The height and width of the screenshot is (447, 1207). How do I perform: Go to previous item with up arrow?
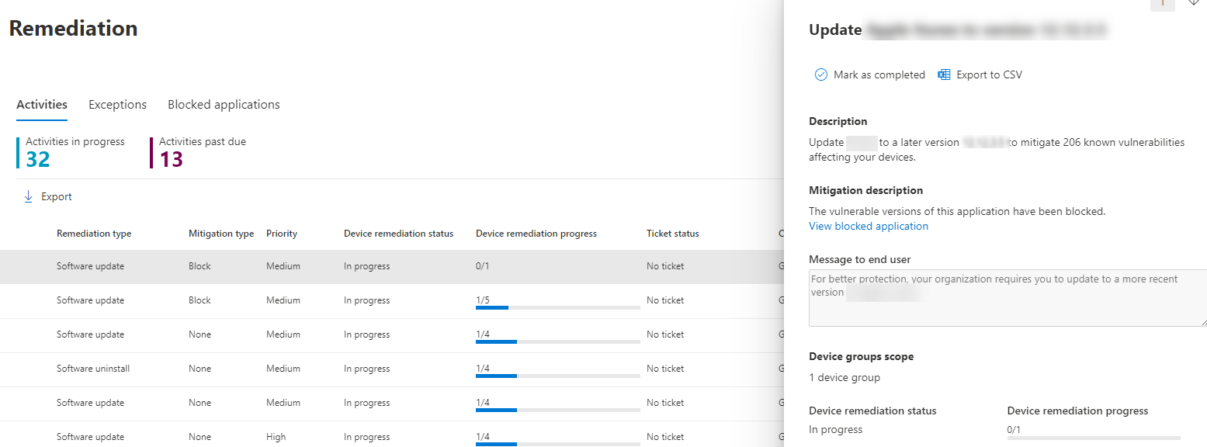click(x=1162, y=2)
